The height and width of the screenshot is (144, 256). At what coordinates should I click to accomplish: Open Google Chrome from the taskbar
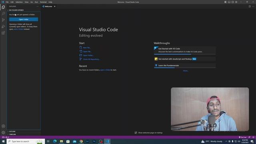click(x=81, y=141)
